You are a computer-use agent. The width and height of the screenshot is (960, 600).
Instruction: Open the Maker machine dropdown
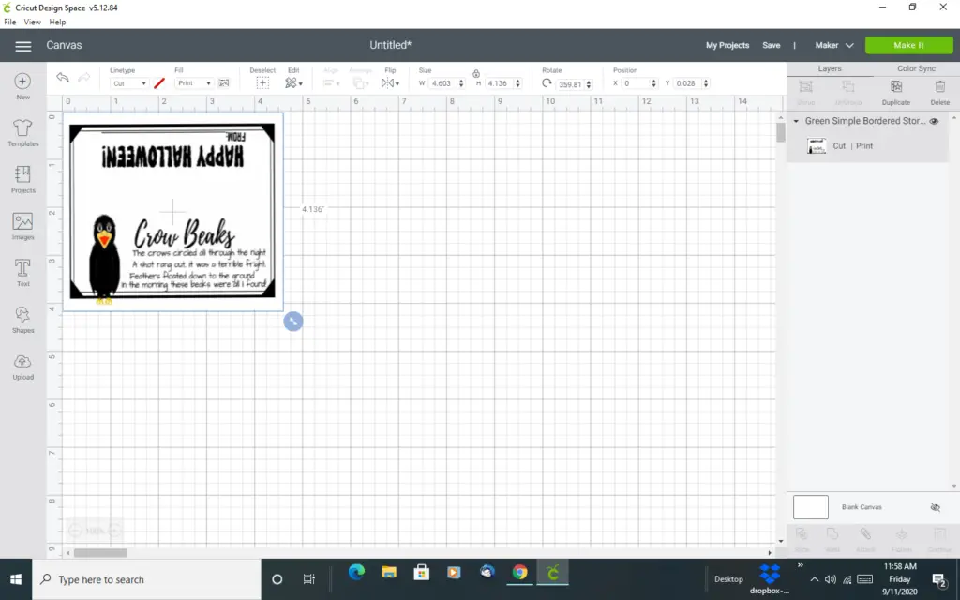(833, 45)
